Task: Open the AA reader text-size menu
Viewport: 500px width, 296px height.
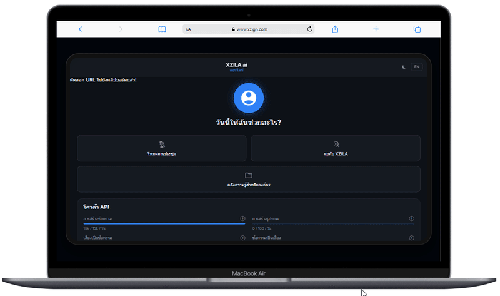Action: click(x=188, y=29)
